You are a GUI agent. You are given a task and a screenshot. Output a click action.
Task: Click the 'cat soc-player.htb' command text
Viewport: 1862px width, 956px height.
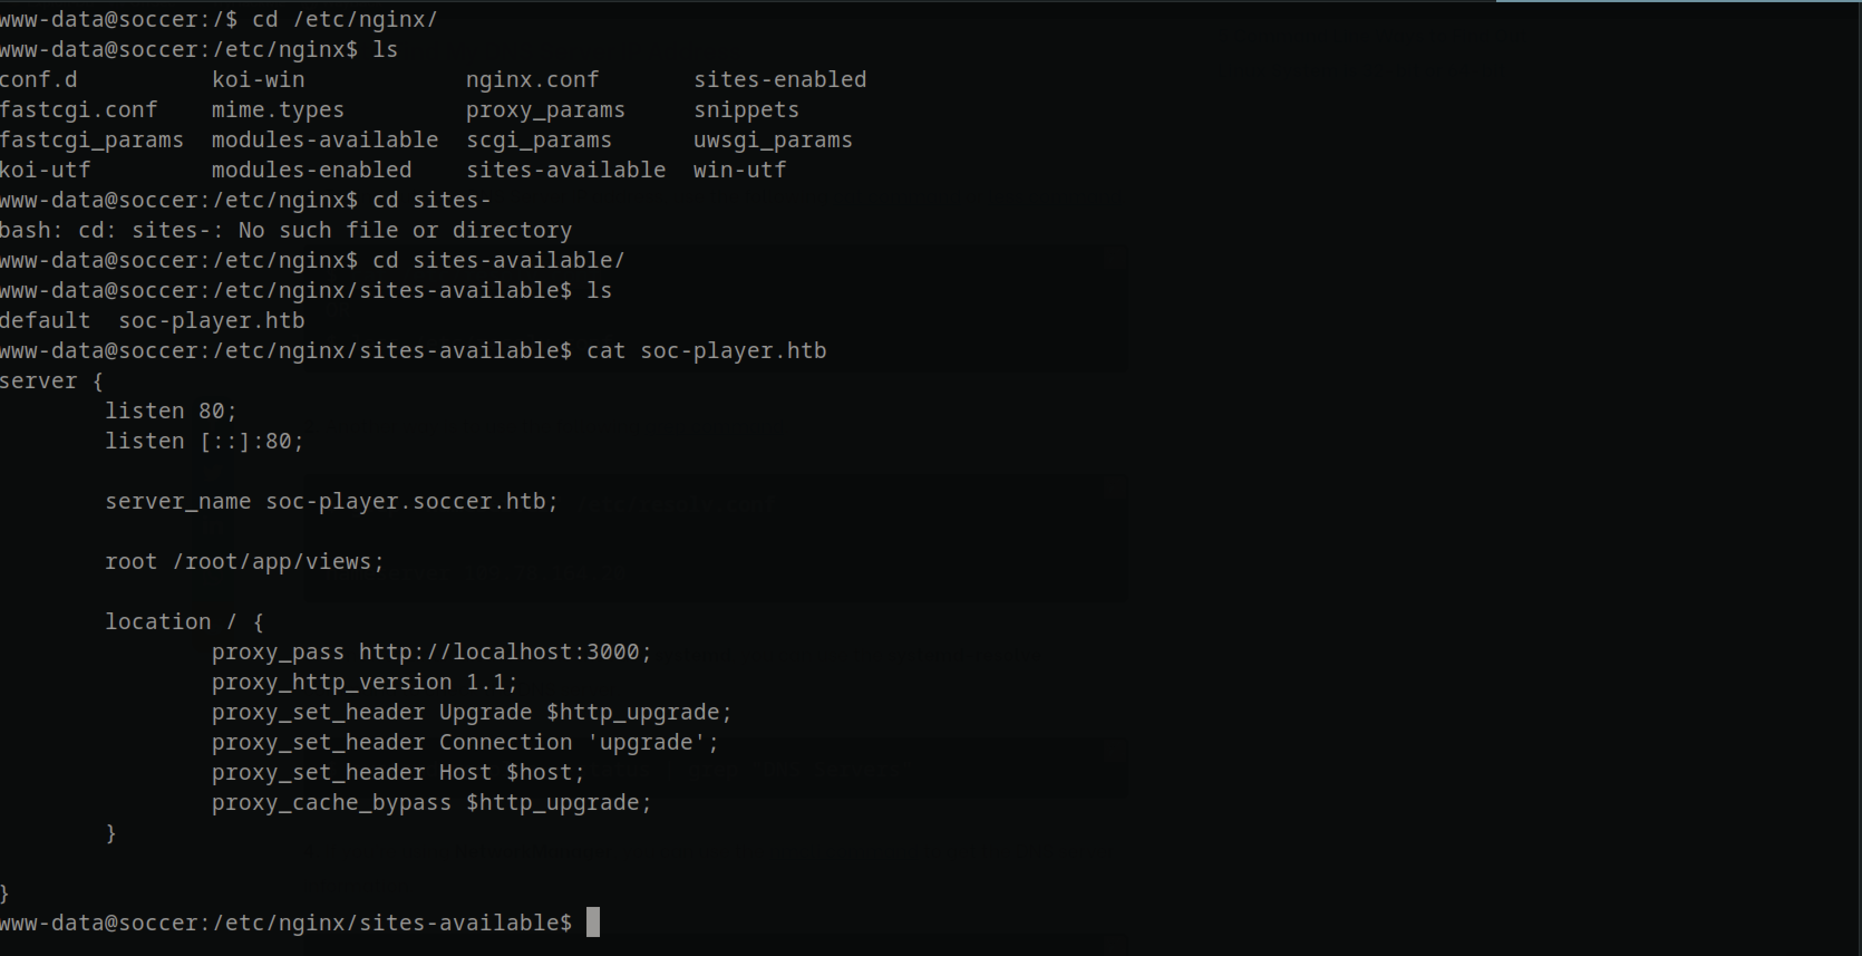(706, 351)
